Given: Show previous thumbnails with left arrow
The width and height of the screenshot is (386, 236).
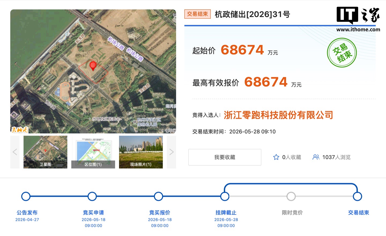Looking at the screenshot, I should click(x=15, y=152).
